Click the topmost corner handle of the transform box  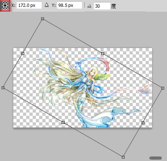pos(42,19)
